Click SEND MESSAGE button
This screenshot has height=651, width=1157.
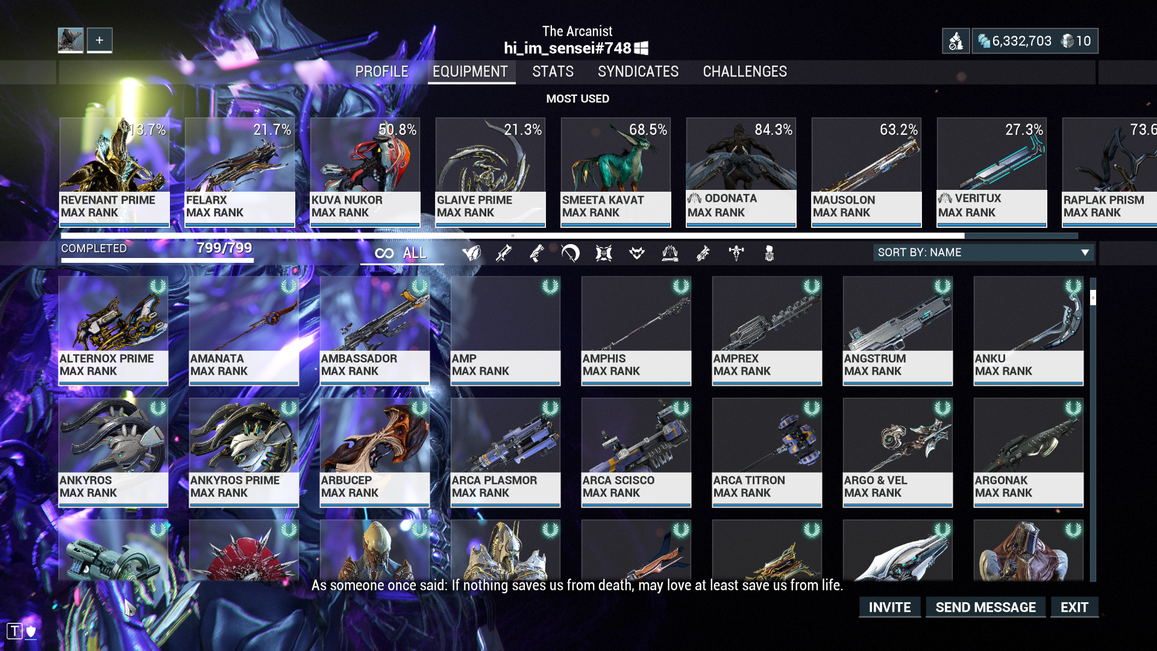tap(985, 607)
